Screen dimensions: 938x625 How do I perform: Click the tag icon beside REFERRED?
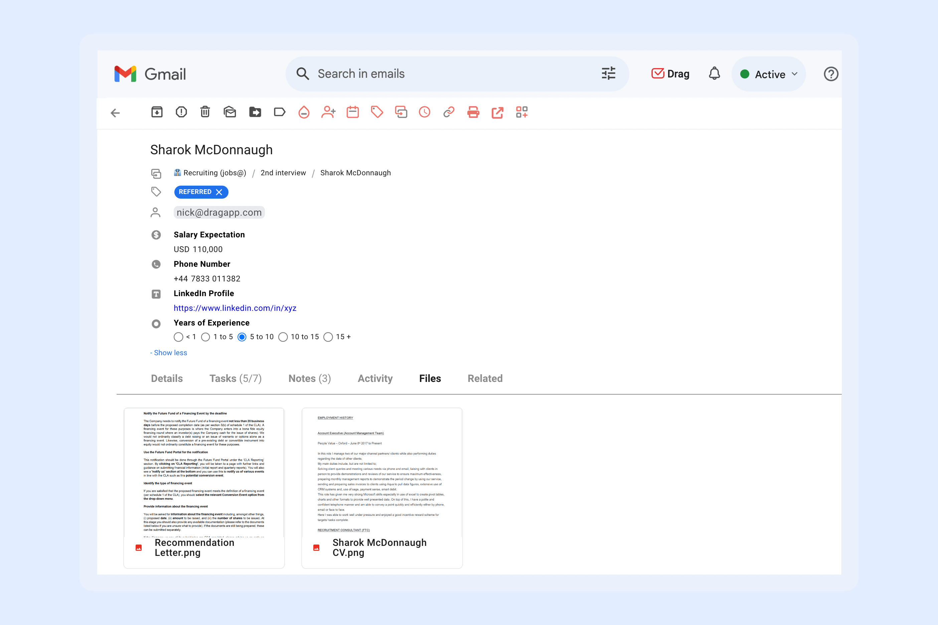(156, 192)
